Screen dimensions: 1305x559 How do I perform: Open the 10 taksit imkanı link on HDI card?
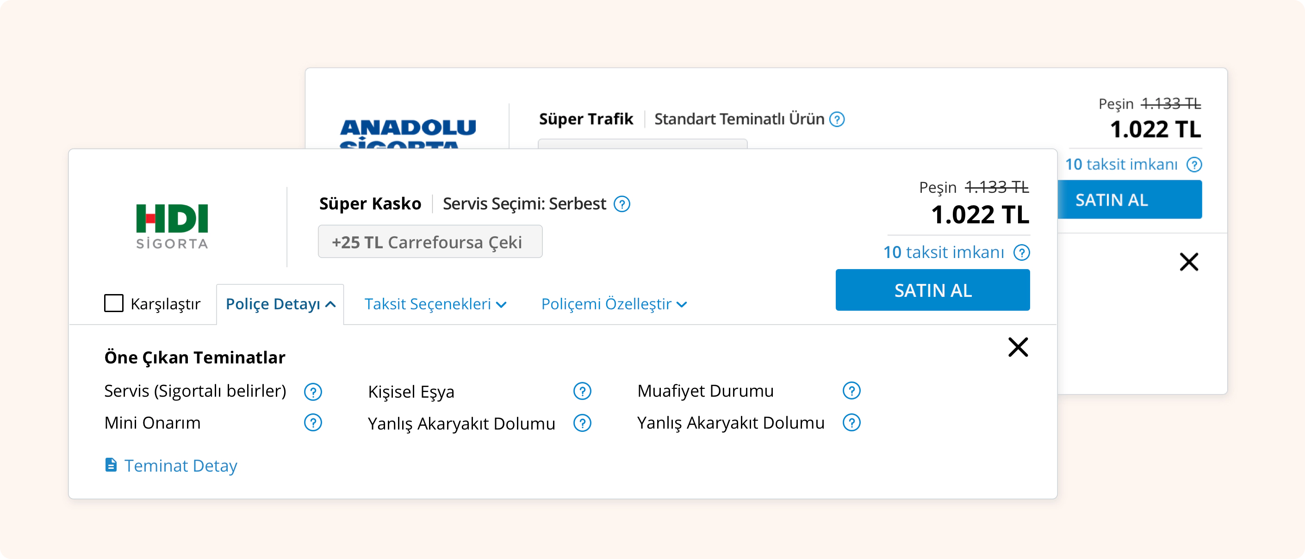(943, 252)
